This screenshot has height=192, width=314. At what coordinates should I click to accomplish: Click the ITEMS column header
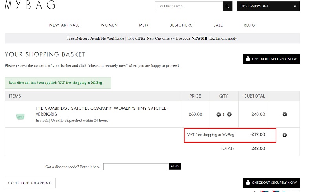[x=15, y=96]
